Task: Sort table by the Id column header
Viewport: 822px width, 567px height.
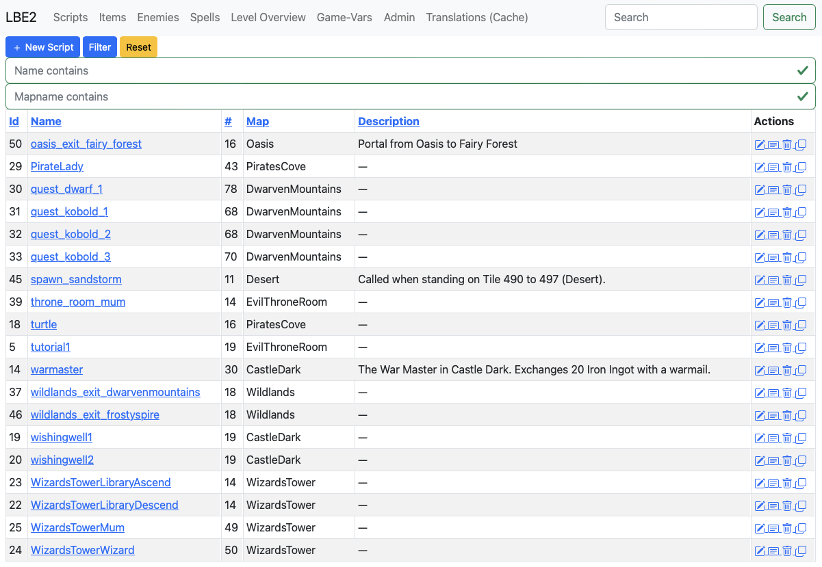Action: coord(14,121)
